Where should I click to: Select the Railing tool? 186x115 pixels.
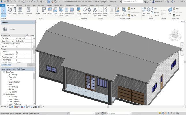pos(79,11)
